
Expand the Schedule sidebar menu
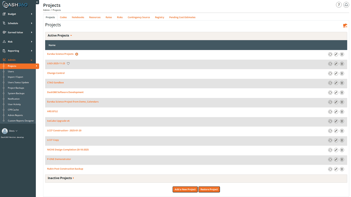(18, 23)
